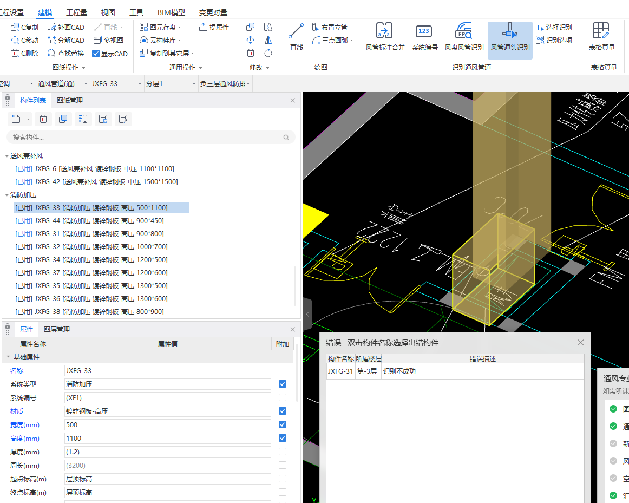Select the 布置立管 tool
Image resolution: width=629 pixels, height=503 pixels.
(330, 27)
